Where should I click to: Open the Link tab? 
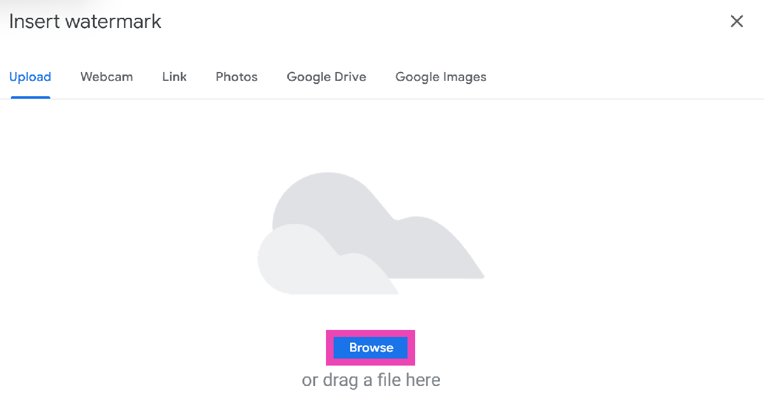tap(174, 77)
